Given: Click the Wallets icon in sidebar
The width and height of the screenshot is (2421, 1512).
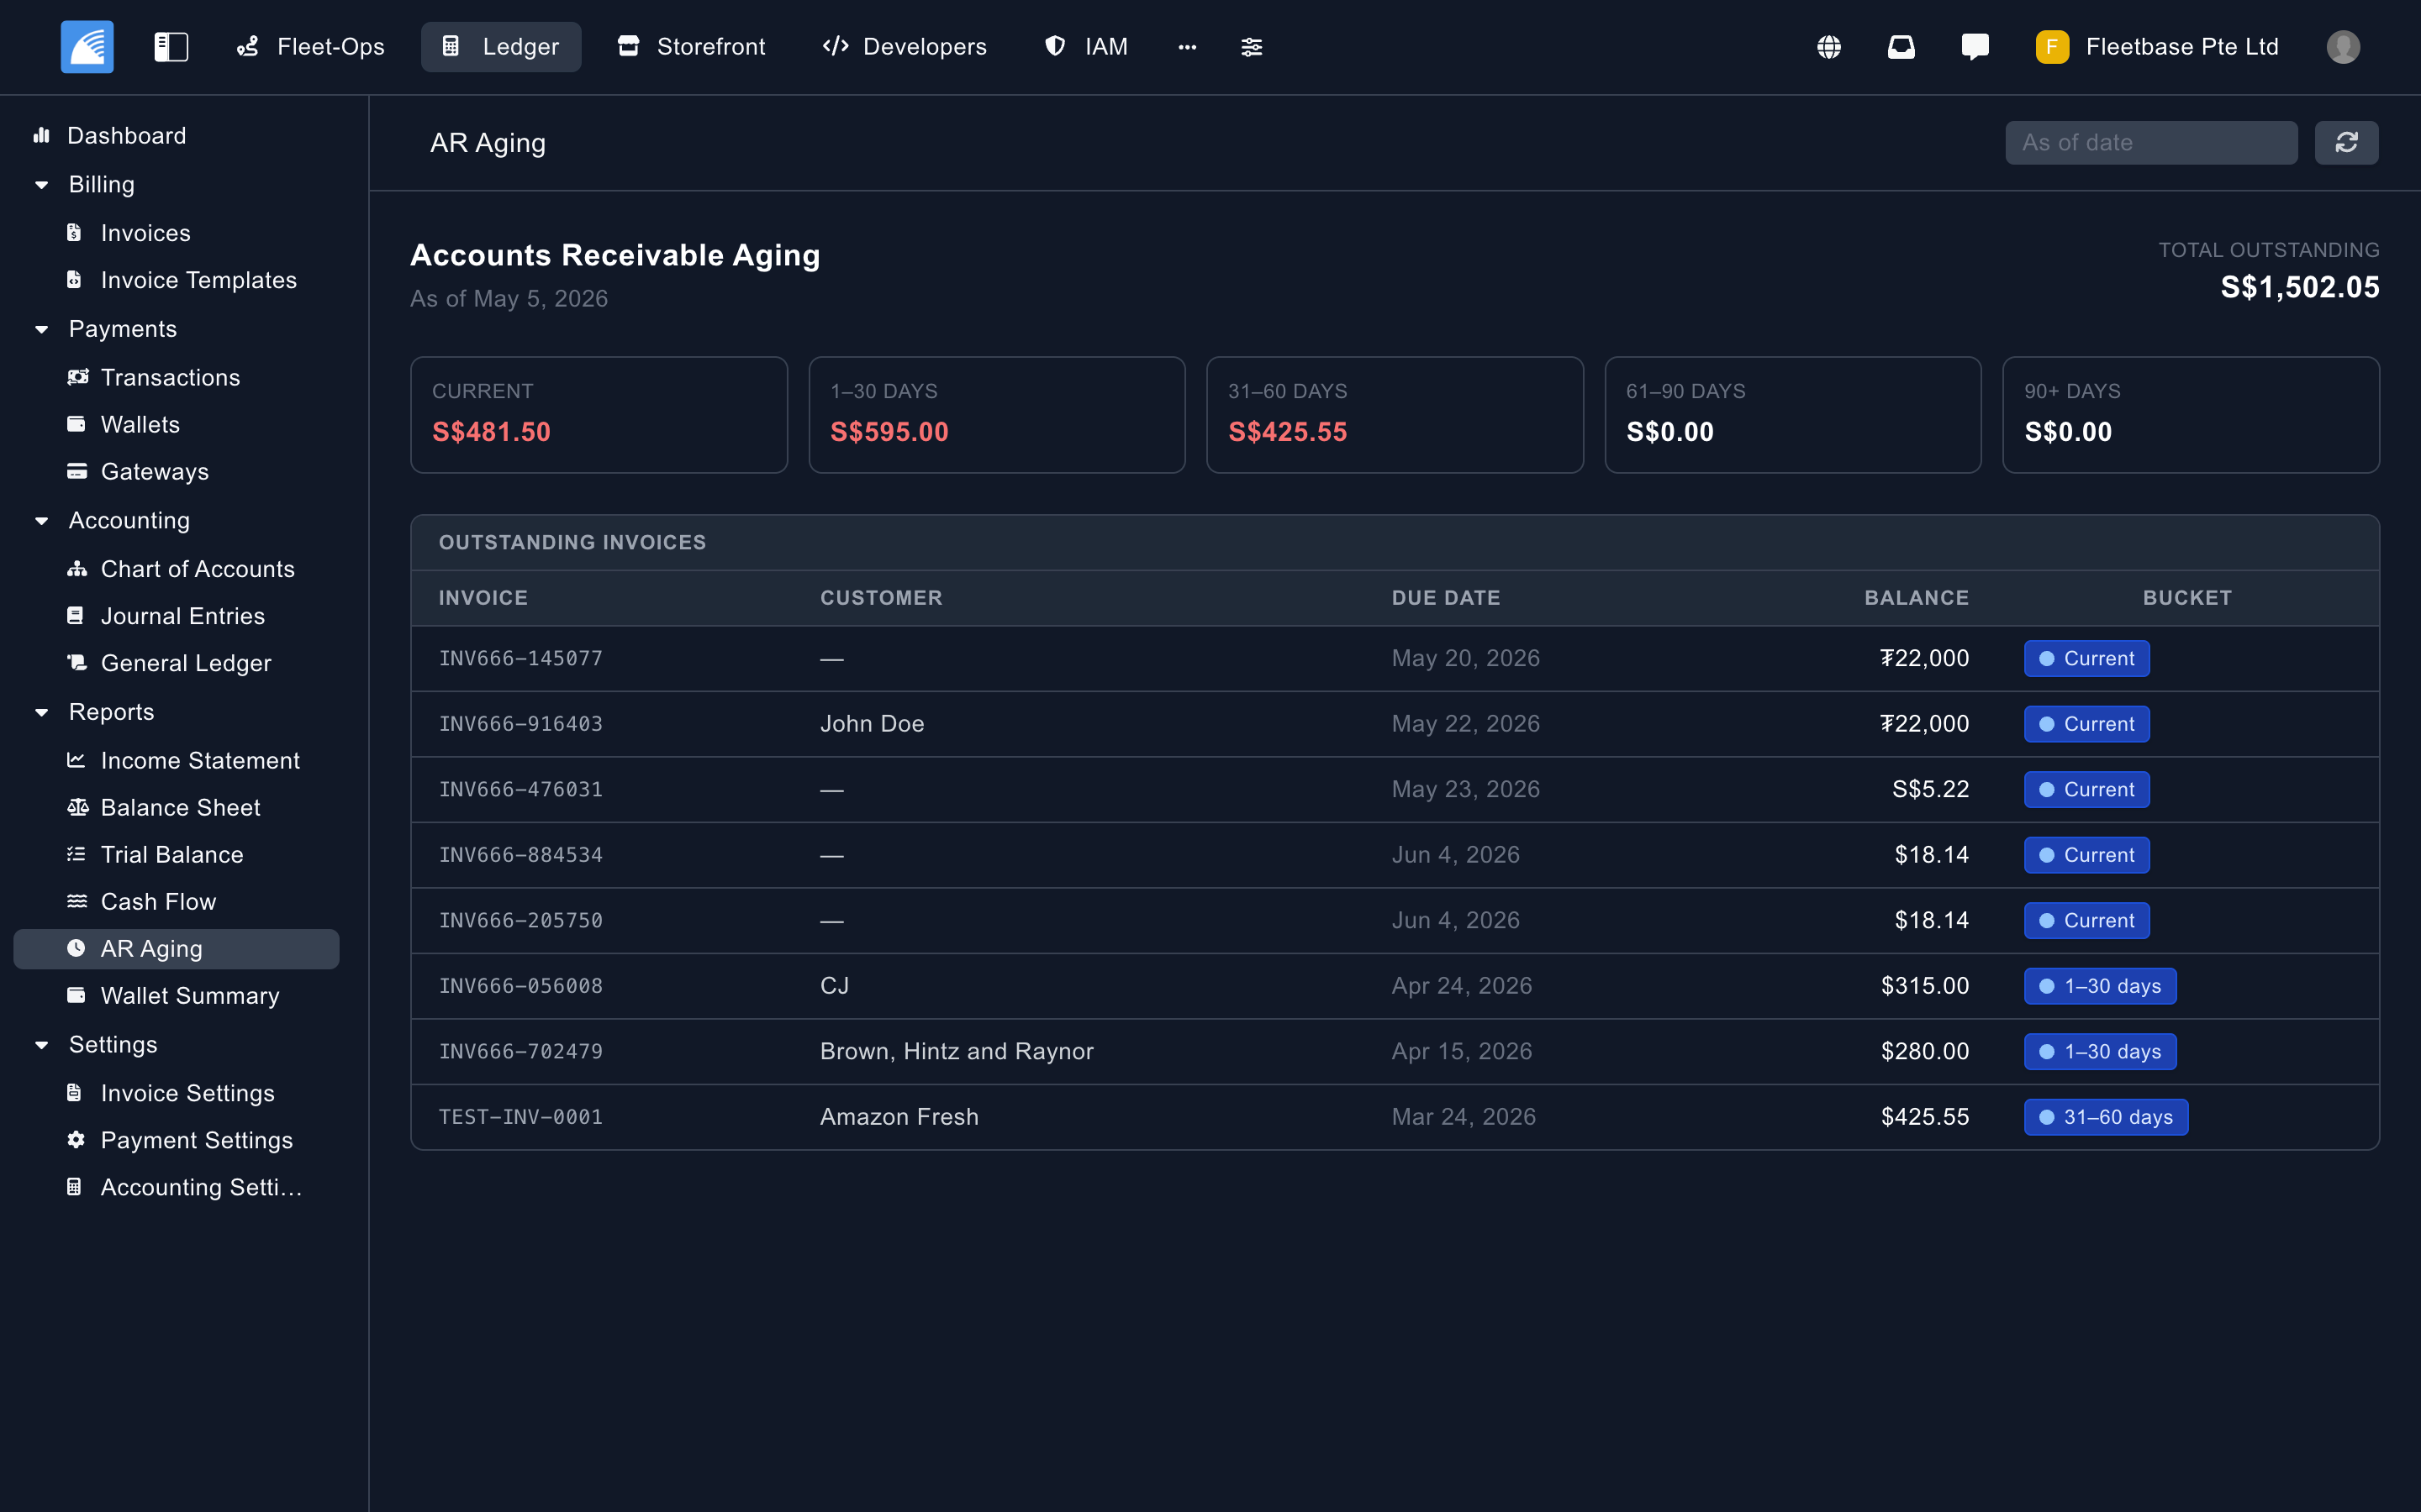Looking at the screenshot, I should click(x=76, y=424).
